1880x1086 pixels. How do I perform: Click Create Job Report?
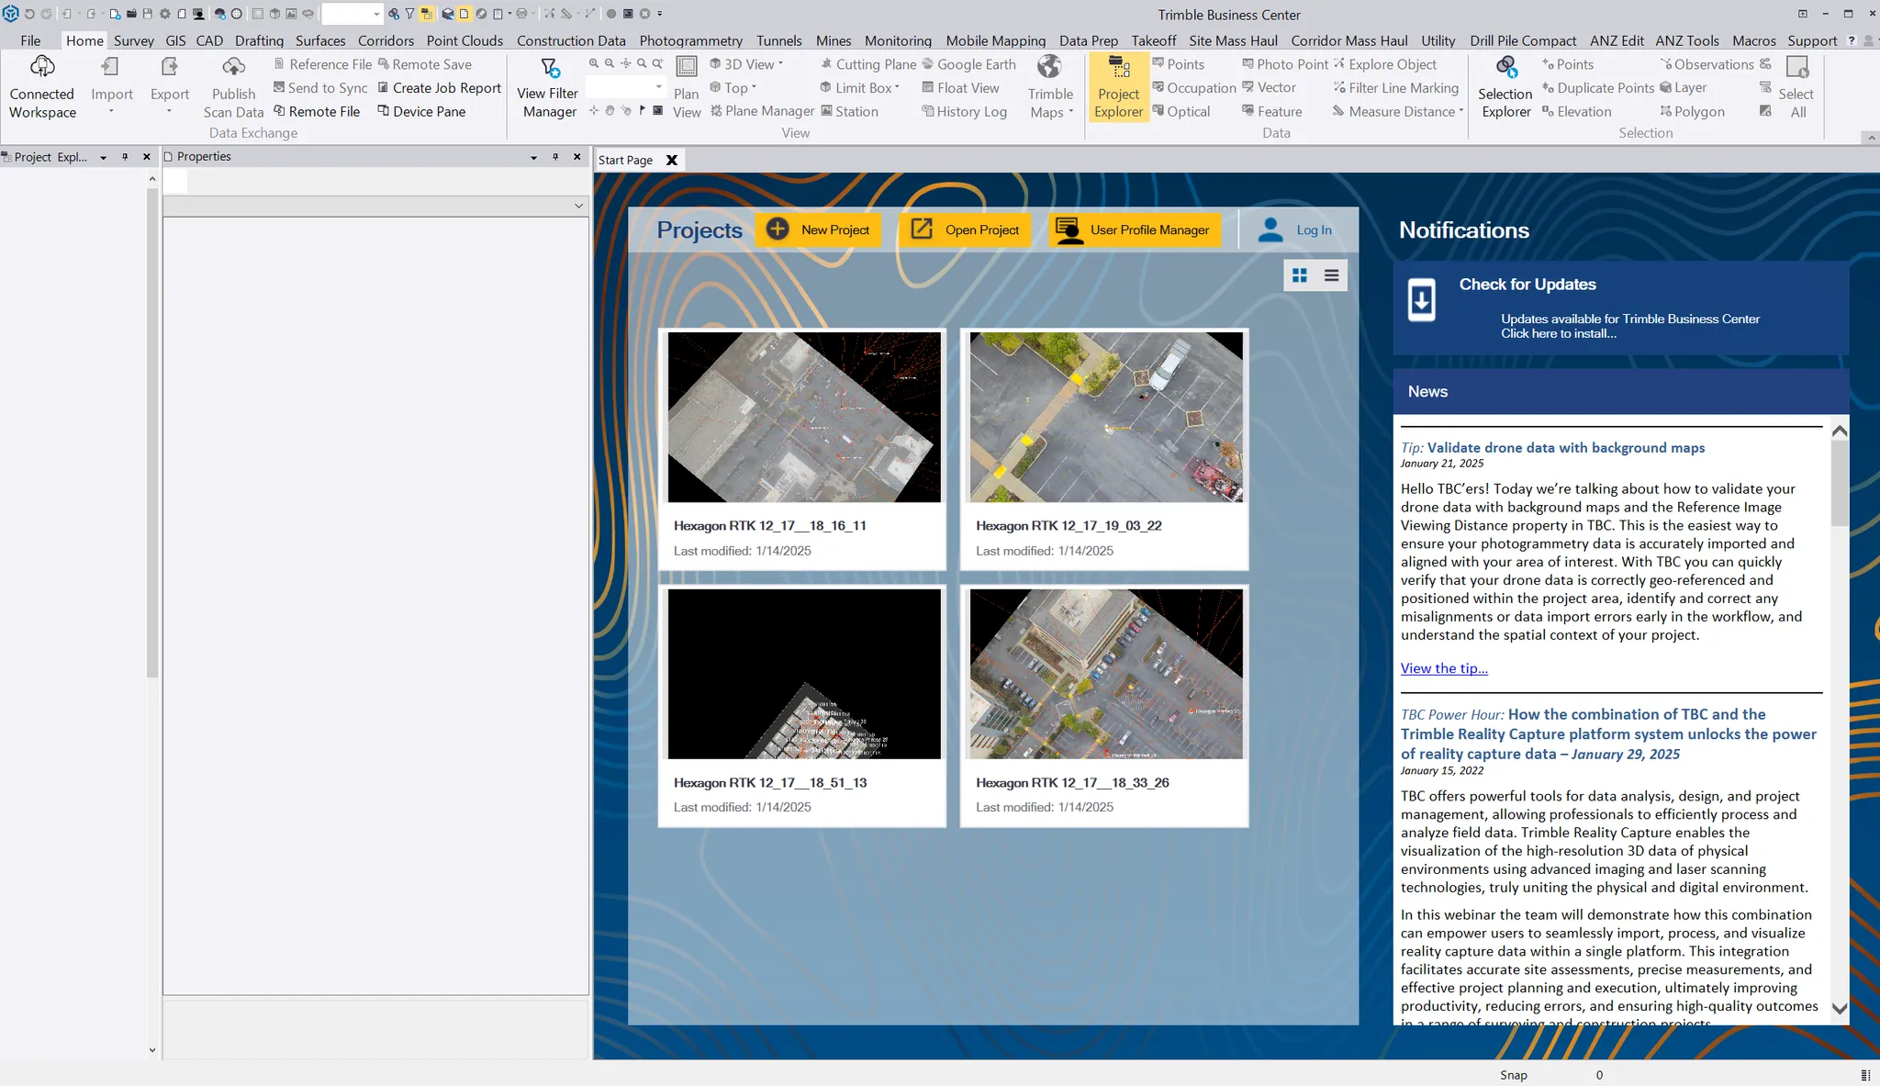(x=439, y=88)
